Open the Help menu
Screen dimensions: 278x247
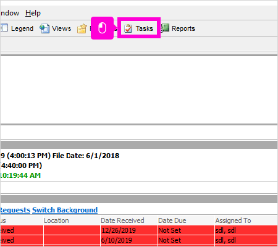[x=33, y=13]
